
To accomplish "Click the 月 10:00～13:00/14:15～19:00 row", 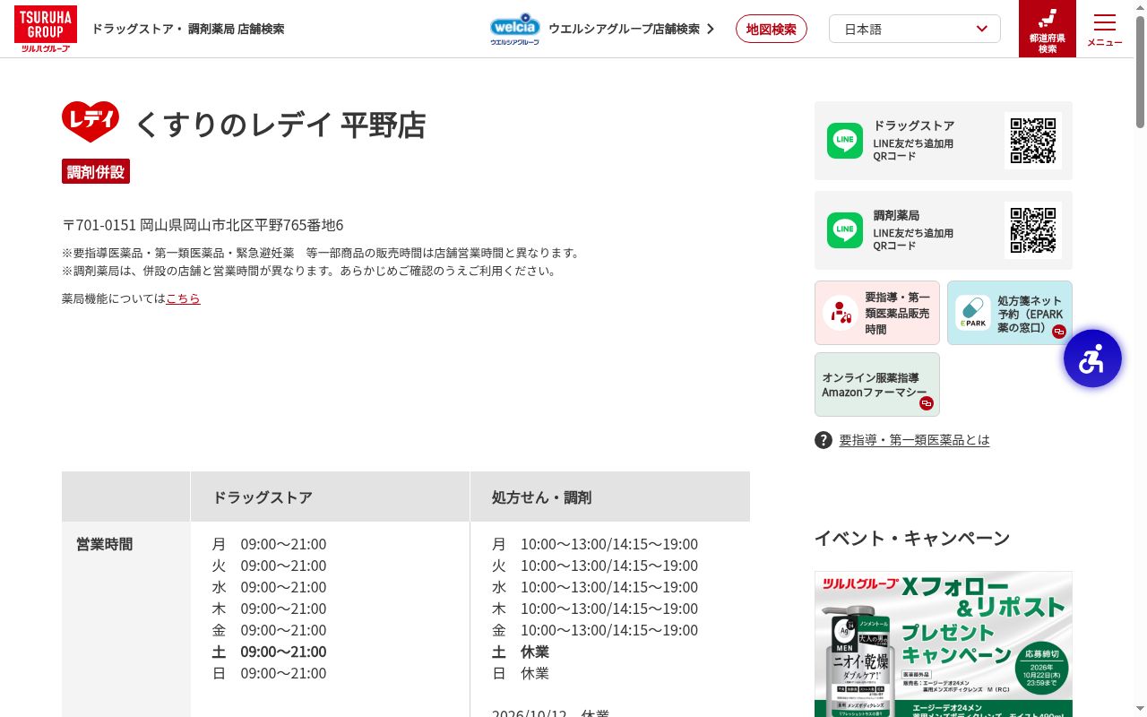I will [595, 544].
